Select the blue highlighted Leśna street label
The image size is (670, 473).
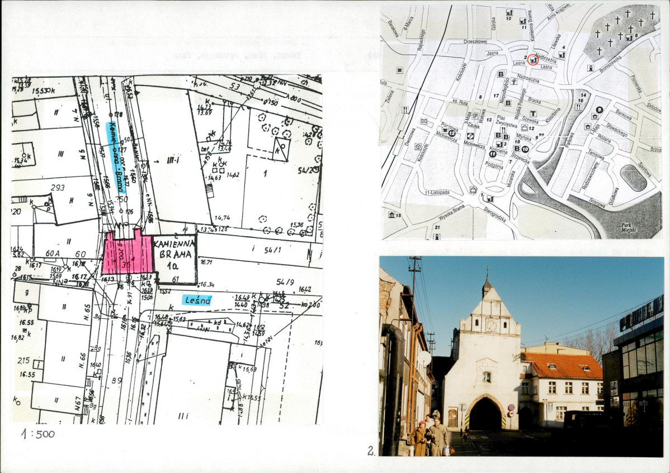point(196,300)
